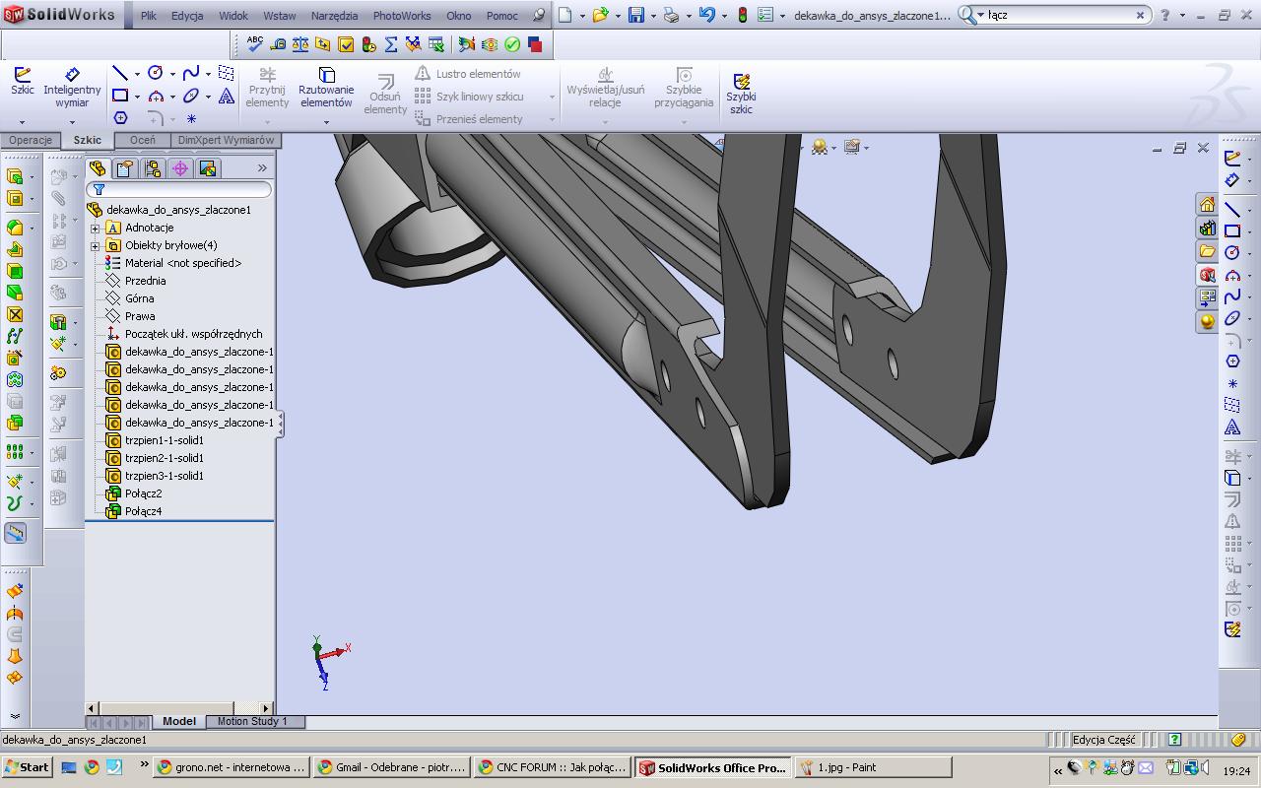Select the Przednia plane in tree
1261x788 pixels.
tap(136, 281)
